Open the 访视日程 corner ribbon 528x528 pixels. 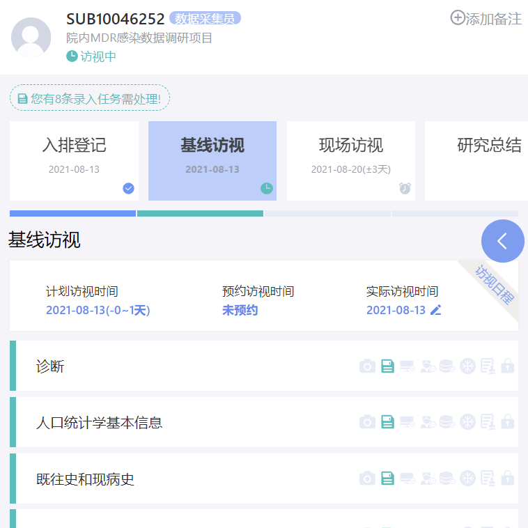point(493,285)
